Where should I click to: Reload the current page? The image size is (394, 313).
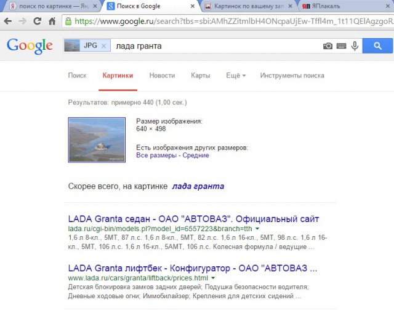coord(38,21)
